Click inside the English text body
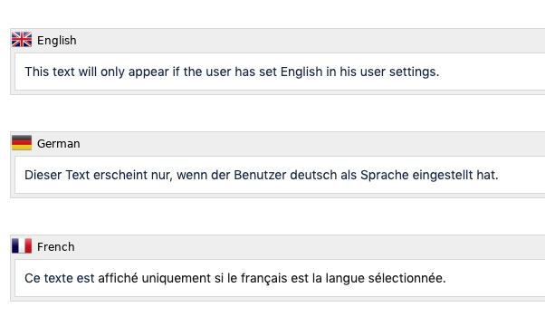The height and width of the screenshot is (326, 545). 280,72
